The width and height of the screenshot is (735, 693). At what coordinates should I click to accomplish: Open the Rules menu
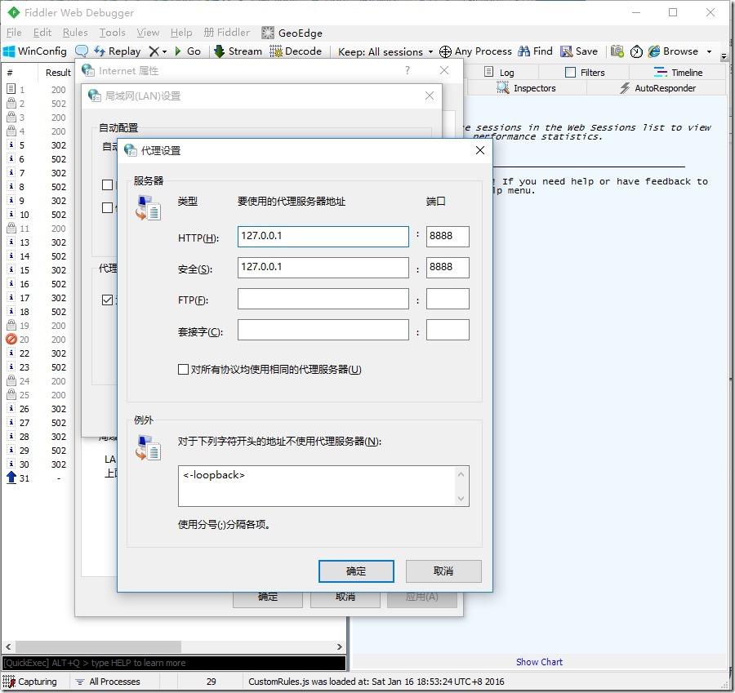click(75, 33)
